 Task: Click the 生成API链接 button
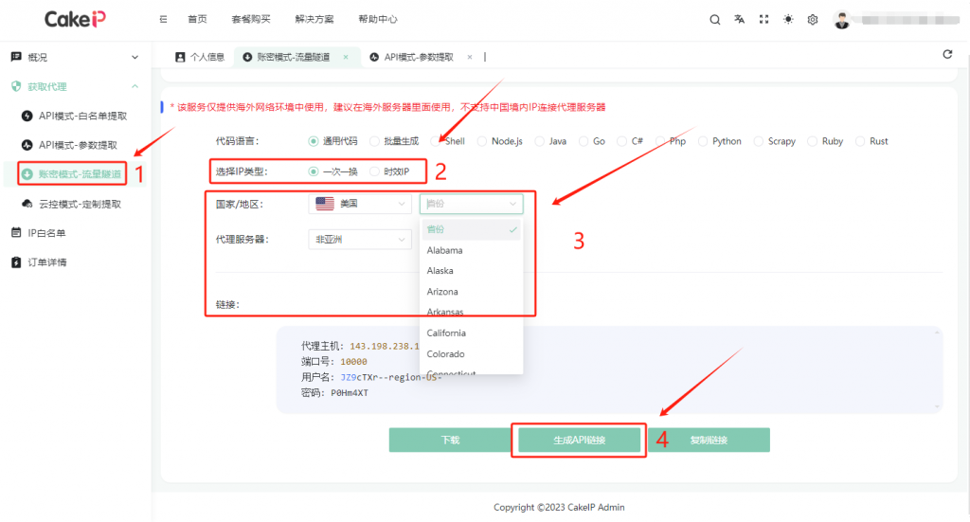click(x=579, y=441)
